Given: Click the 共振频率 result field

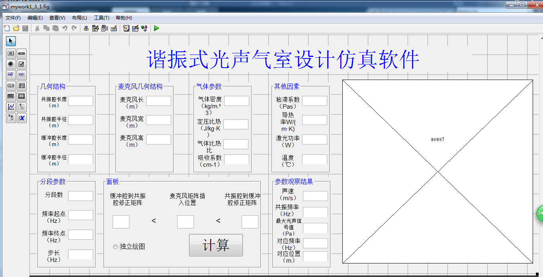Looking at the screenshot, I should pos(315,212).
